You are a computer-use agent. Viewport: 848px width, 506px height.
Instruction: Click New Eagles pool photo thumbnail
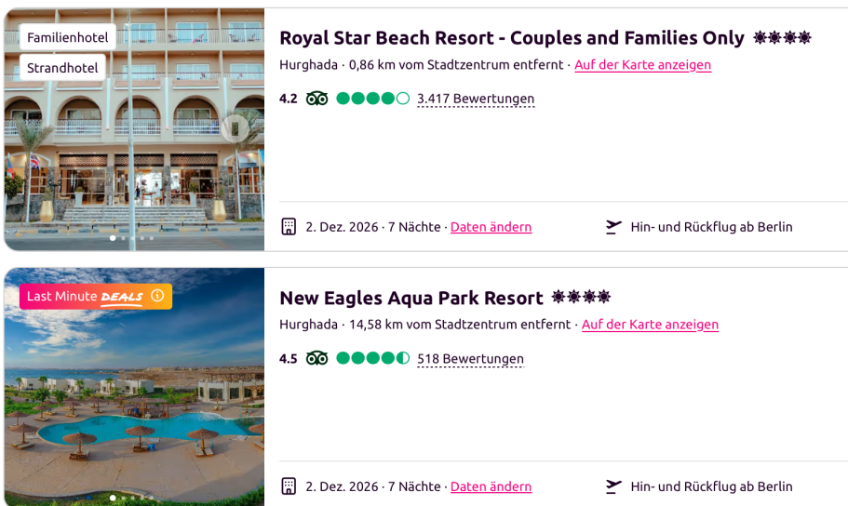coord(134,387)
